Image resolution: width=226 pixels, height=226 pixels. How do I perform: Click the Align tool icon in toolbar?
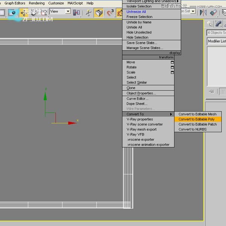click(214, 12)
